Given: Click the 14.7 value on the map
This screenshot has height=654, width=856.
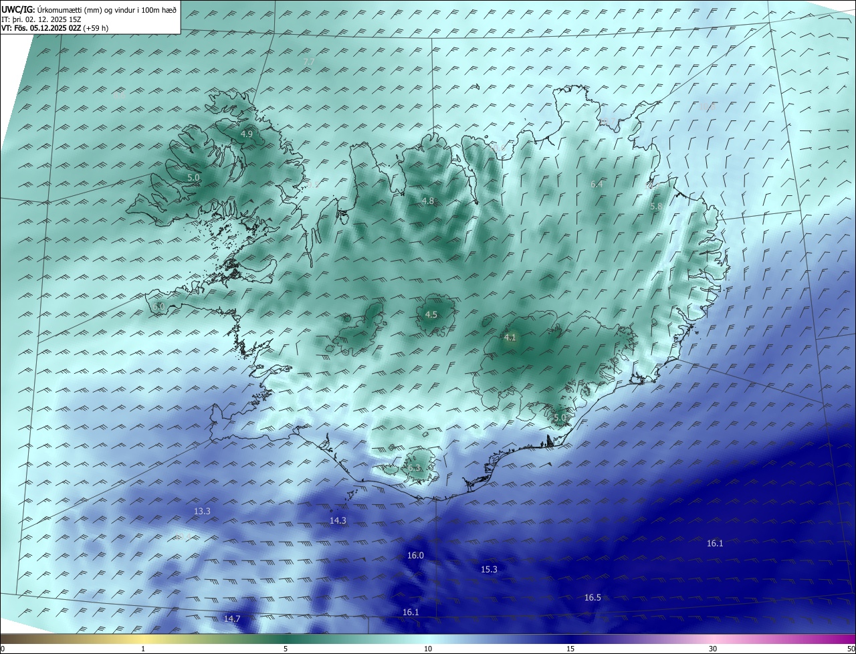Looking at the screenshot, I should pyautogui.click(x=232, y=619).
